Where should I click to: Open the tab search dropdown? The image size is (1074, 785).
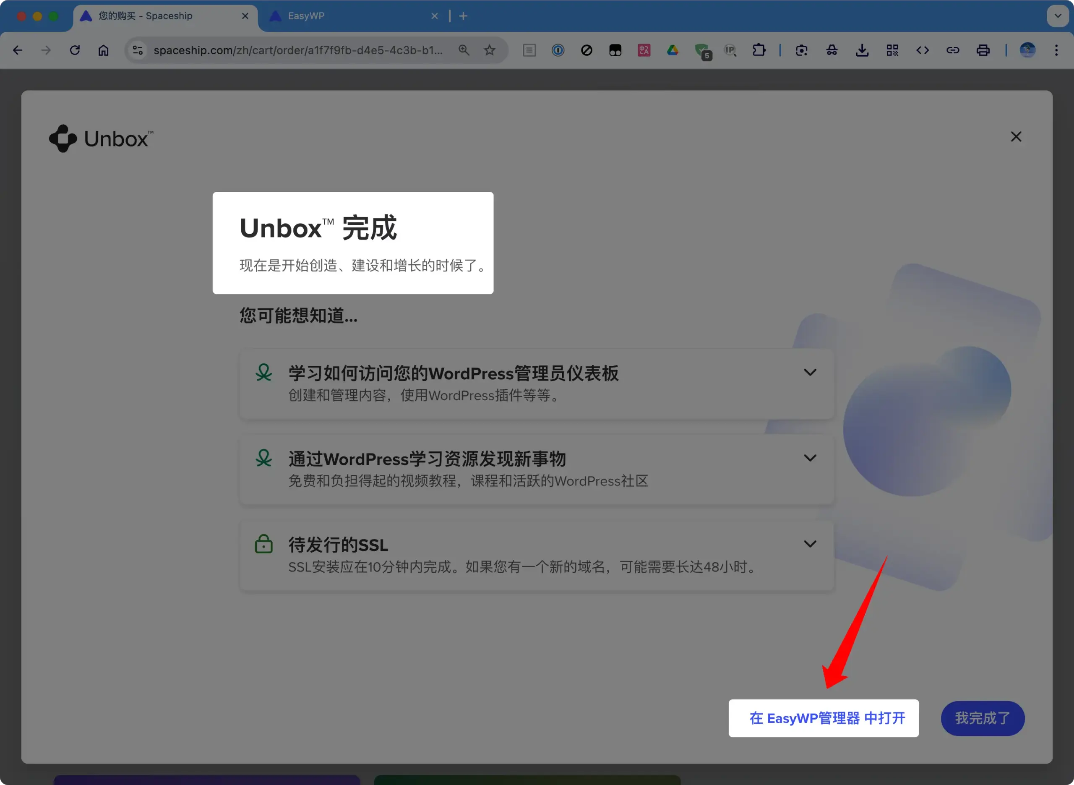coord(1058,16)
